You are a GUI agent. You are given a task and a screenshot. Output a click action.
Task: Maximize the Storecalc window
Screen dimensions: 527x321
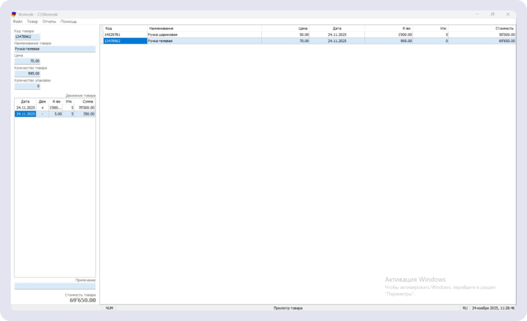click(x=492, y=14)
